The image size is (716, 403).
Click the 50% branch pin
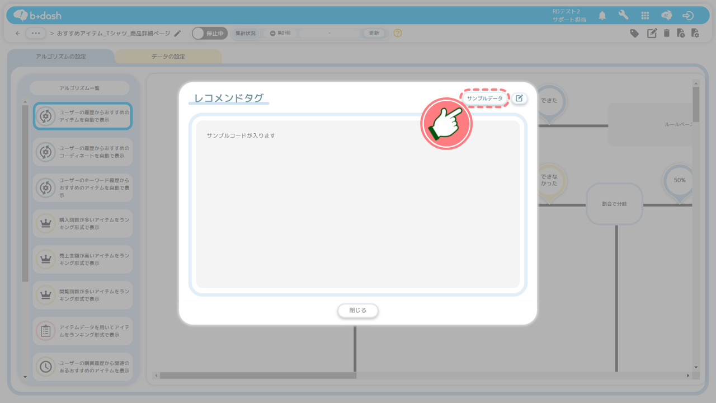coord(679,182)
